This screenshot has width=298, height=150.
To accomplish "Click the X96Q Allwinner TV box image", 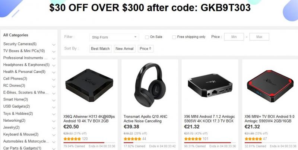I will 89,85.
